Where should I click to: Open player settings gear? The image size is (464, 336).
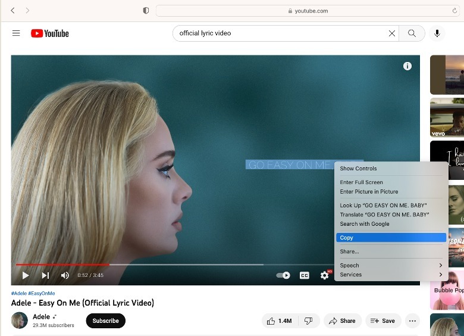click(x=325, y=276)
